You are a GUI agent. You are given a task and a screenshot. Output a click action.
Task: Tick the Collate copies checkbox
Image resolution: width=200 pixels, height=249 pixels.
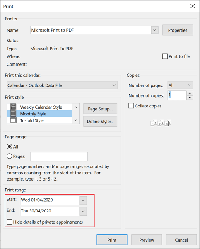pos(131,105)
